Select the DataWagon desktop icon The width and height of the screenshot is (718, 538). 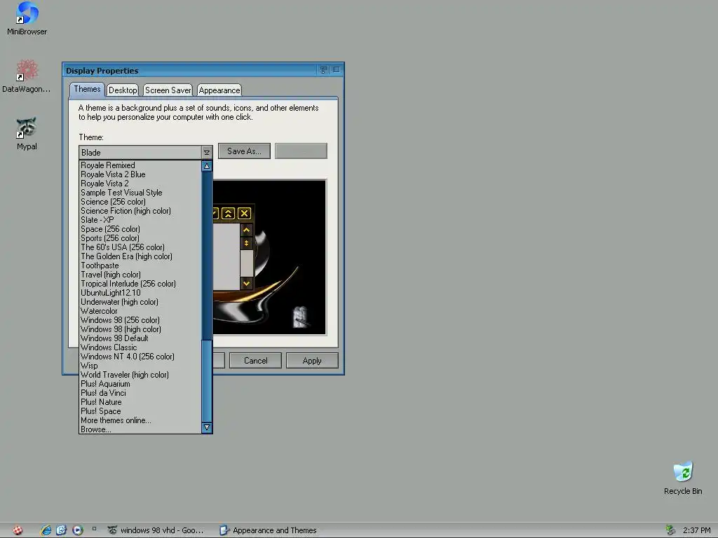pos(27,76)
